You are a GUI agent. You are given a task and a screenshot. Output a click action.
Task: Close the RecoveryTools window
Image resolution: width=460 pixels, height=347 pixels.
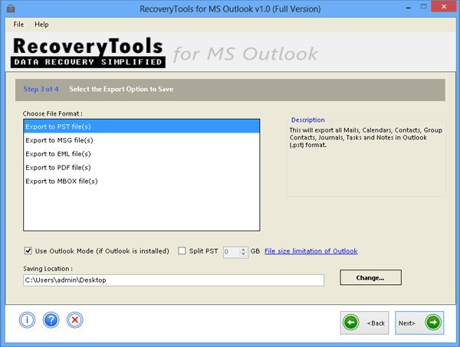pyautogui.click(x=444, y=6)
